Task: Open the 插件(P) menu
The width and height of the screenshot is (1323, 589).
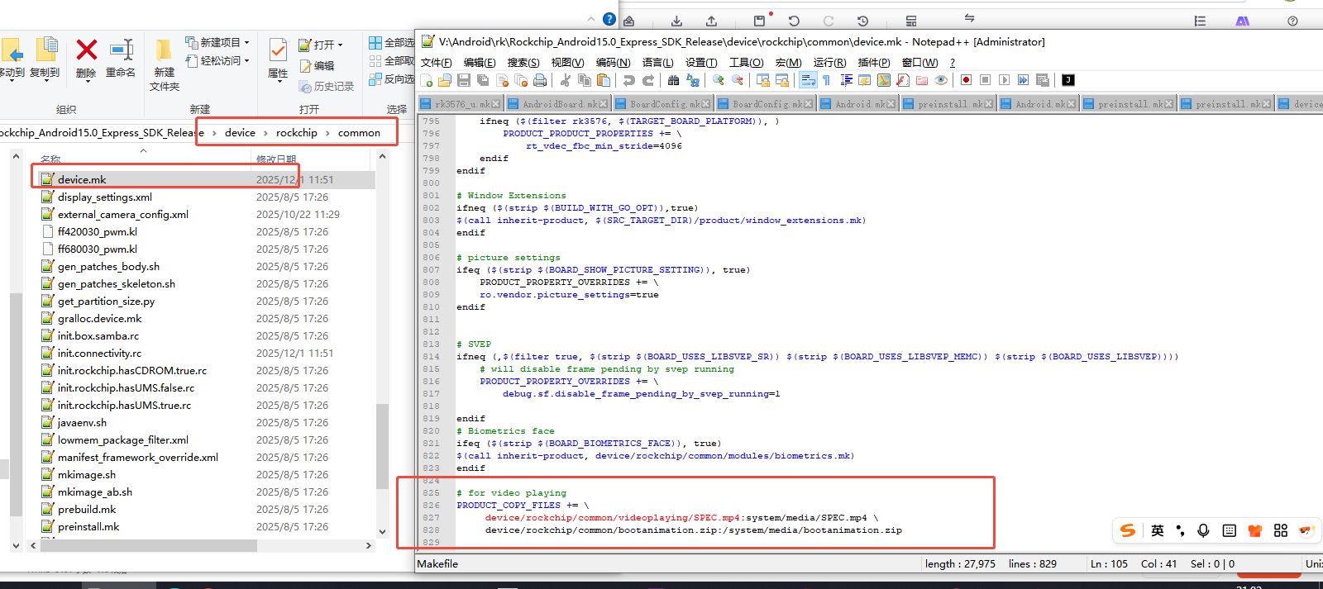Action: tap(874, 63)
